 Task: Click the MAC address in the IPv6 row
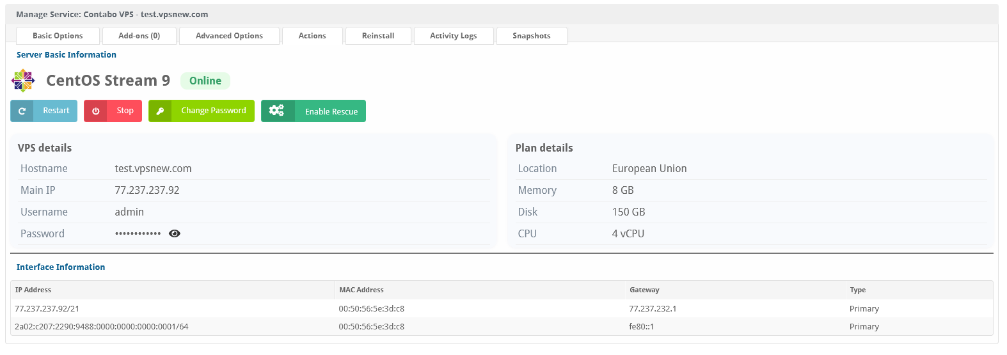(372, 327)
